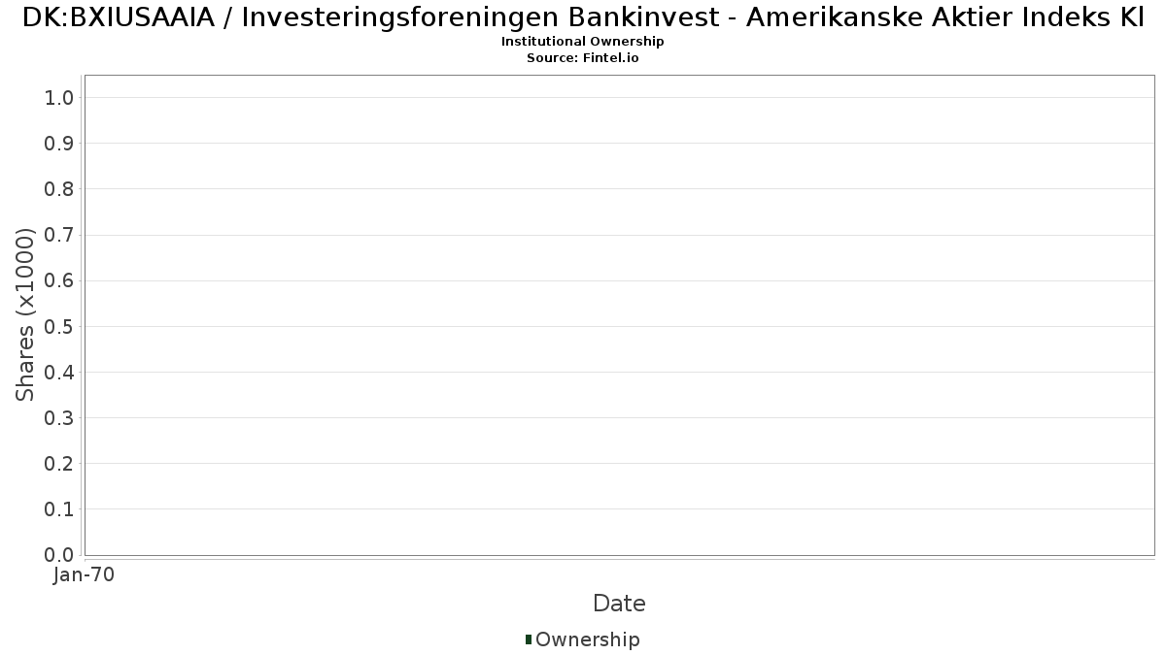The image size is (1166, 655).
Task: Select the 0.8 y-axis tick label
Action: [x=60, y=189]
